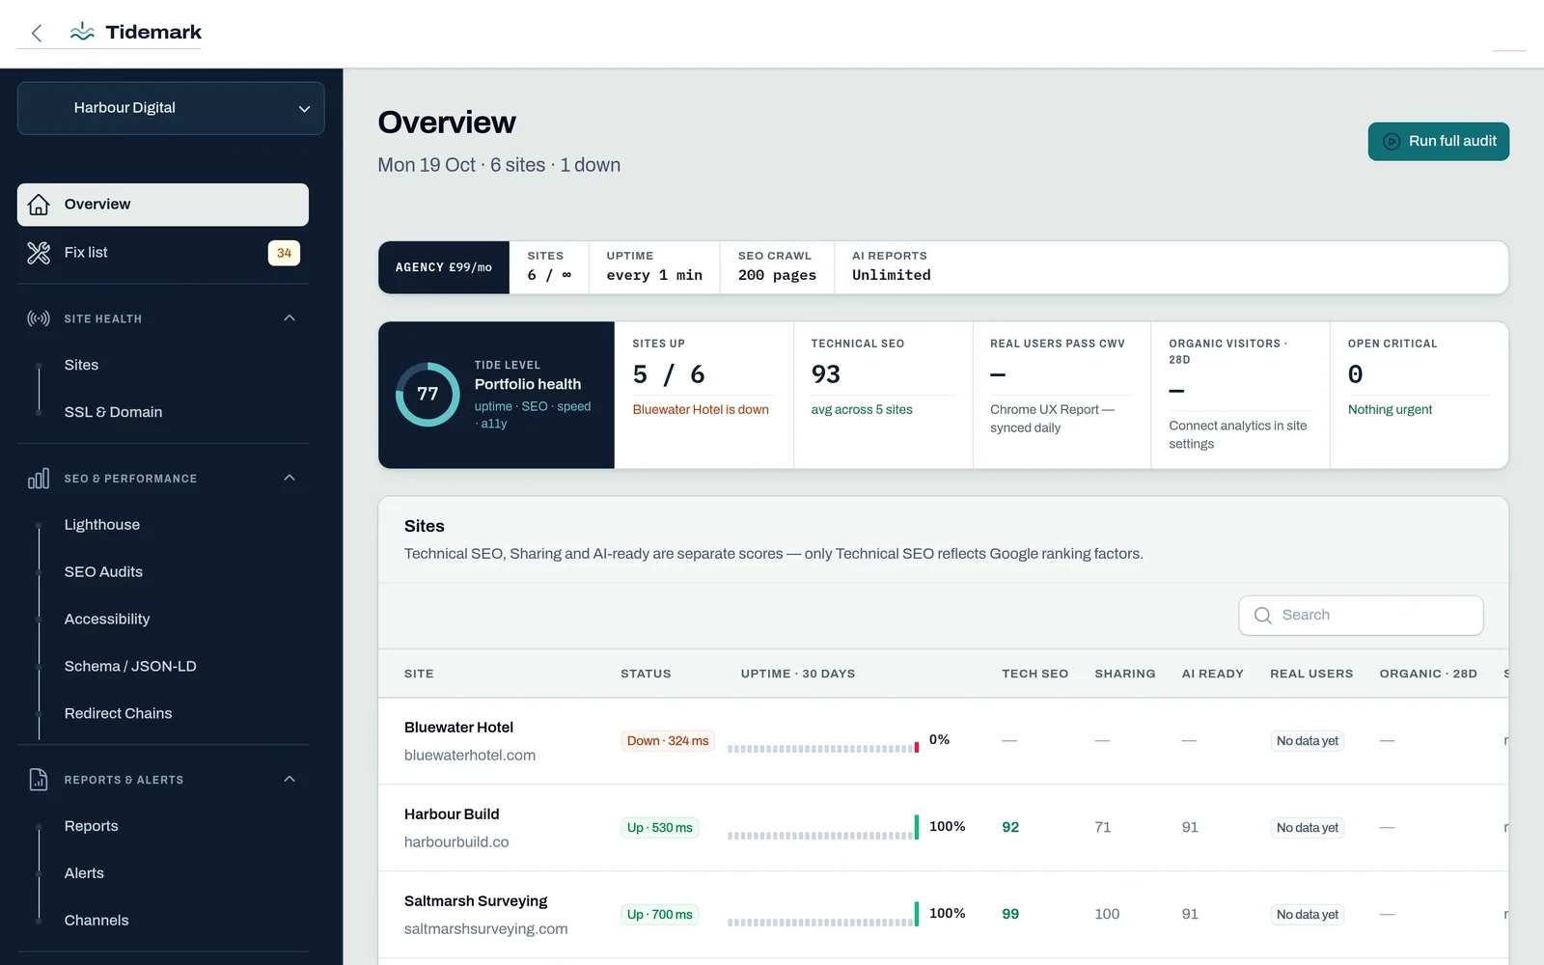Open Reports in sidebar
The image size is (1544, 965).
click(x=91, y=827)
